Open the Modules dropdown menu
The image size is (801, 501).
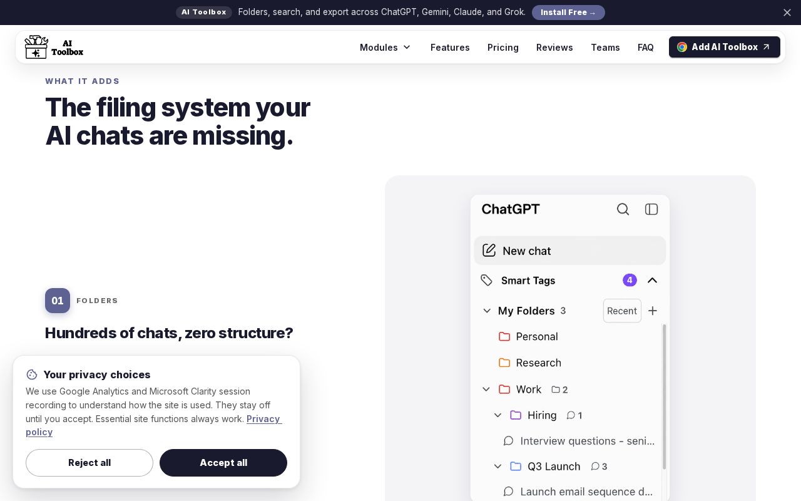385,48
